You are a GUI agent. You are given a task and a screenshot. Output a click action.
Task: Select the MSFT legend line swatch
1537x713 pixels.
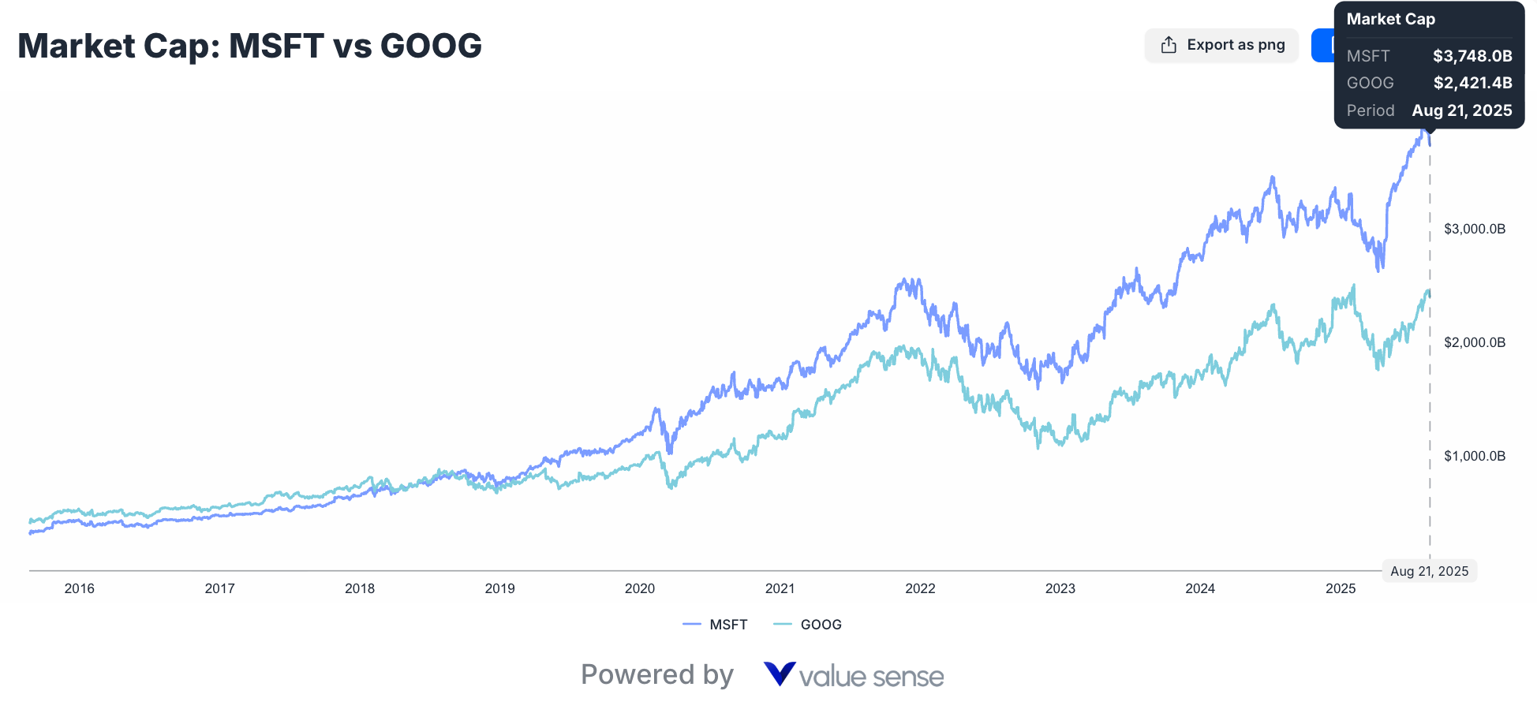(693, 624)
